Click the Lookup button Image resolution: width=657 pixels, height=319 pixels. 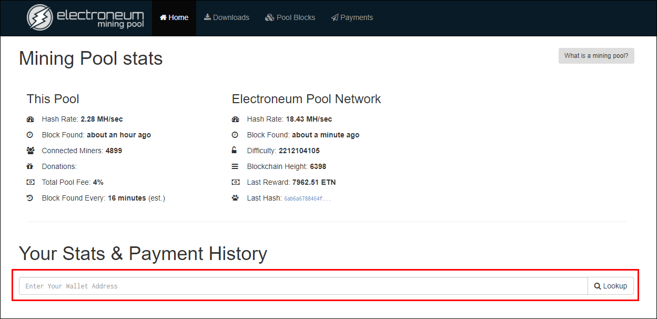point(611,286)
